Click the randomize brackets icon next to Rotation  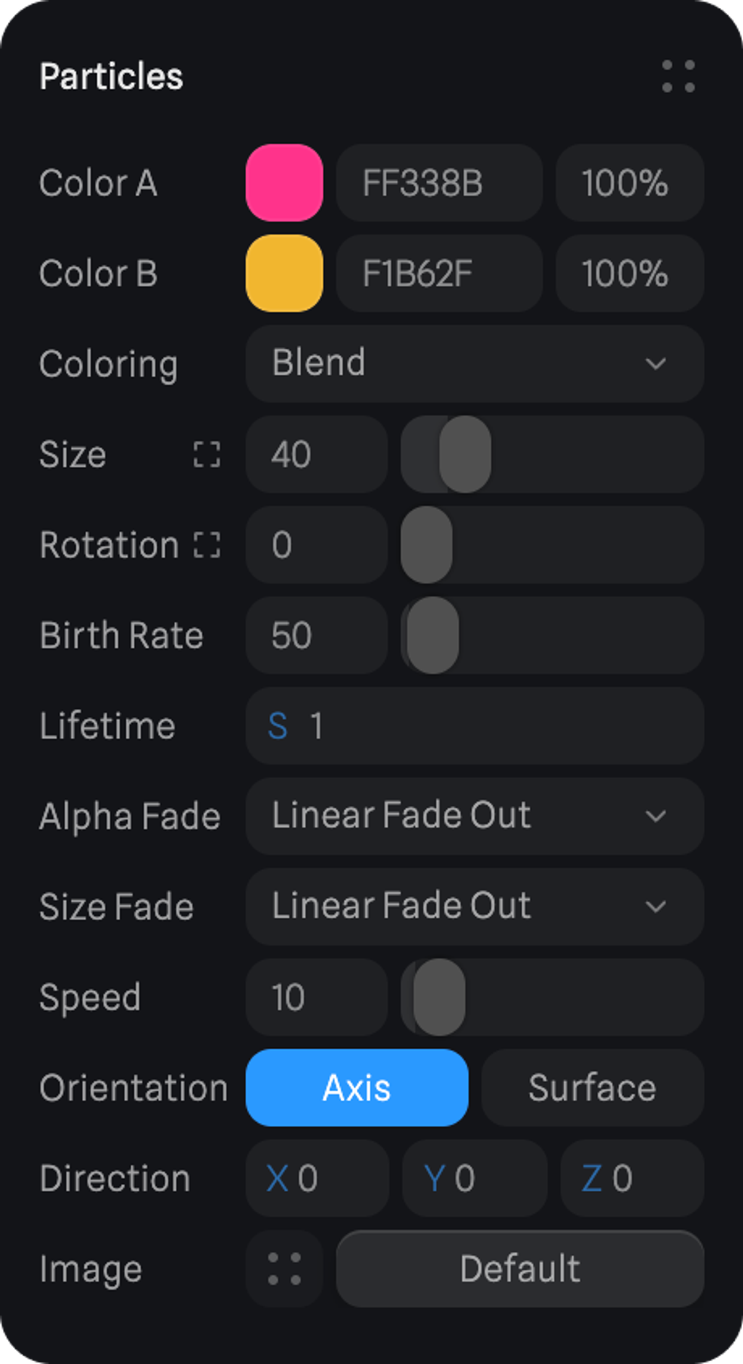[x=207, y=545]
